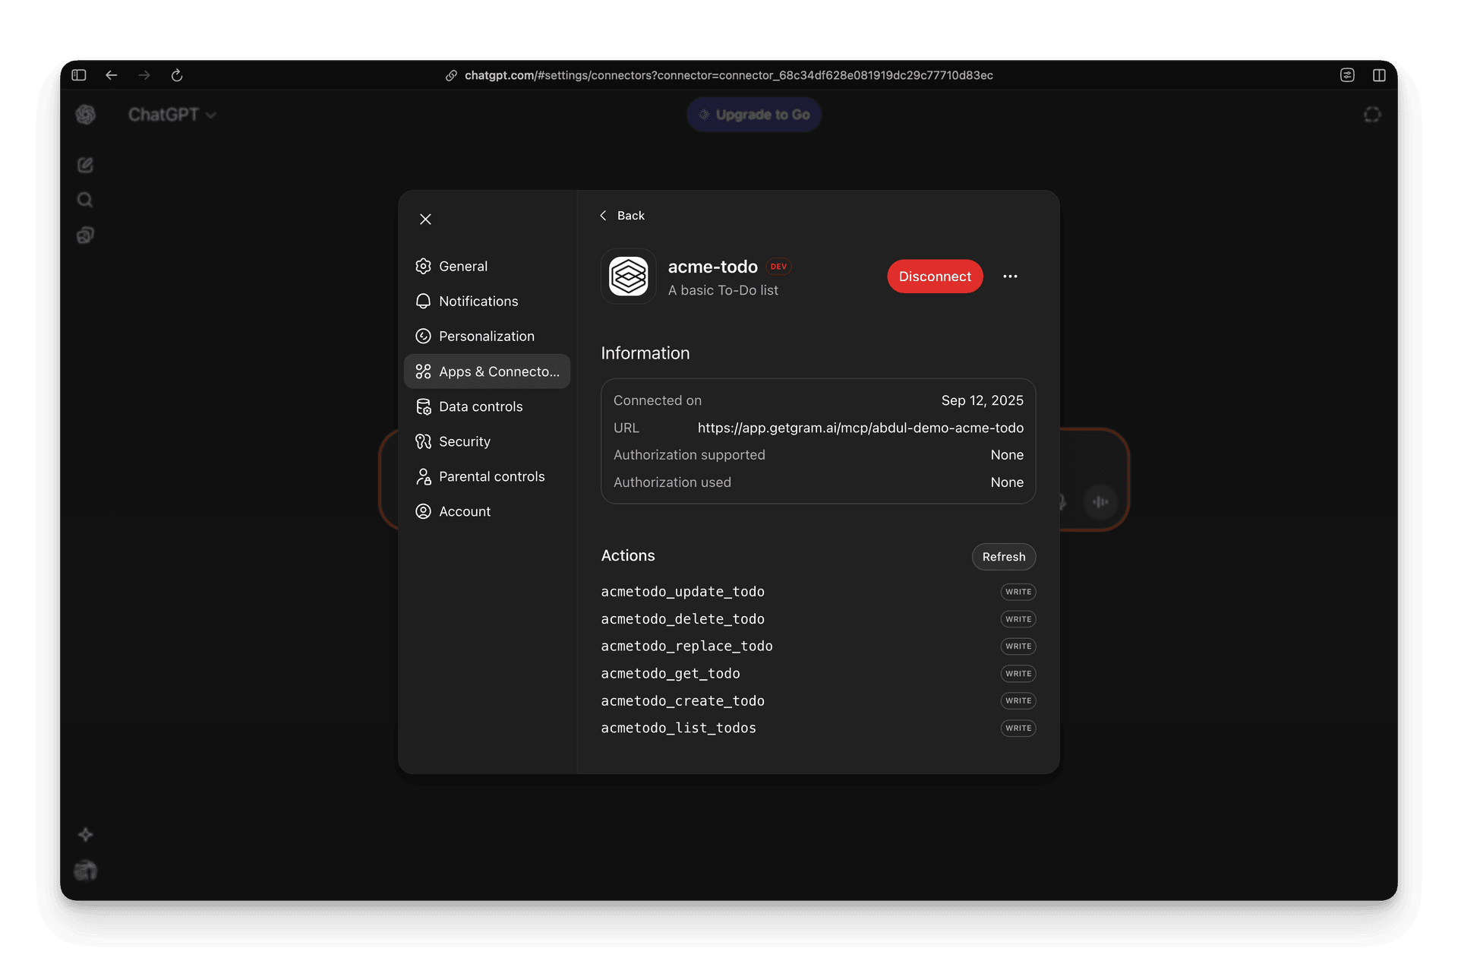
Task: Close the settings dialog with X
Action: [x=425, y=220]
